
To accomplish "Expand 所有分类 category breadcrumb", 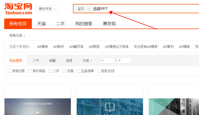I will 17,35.
